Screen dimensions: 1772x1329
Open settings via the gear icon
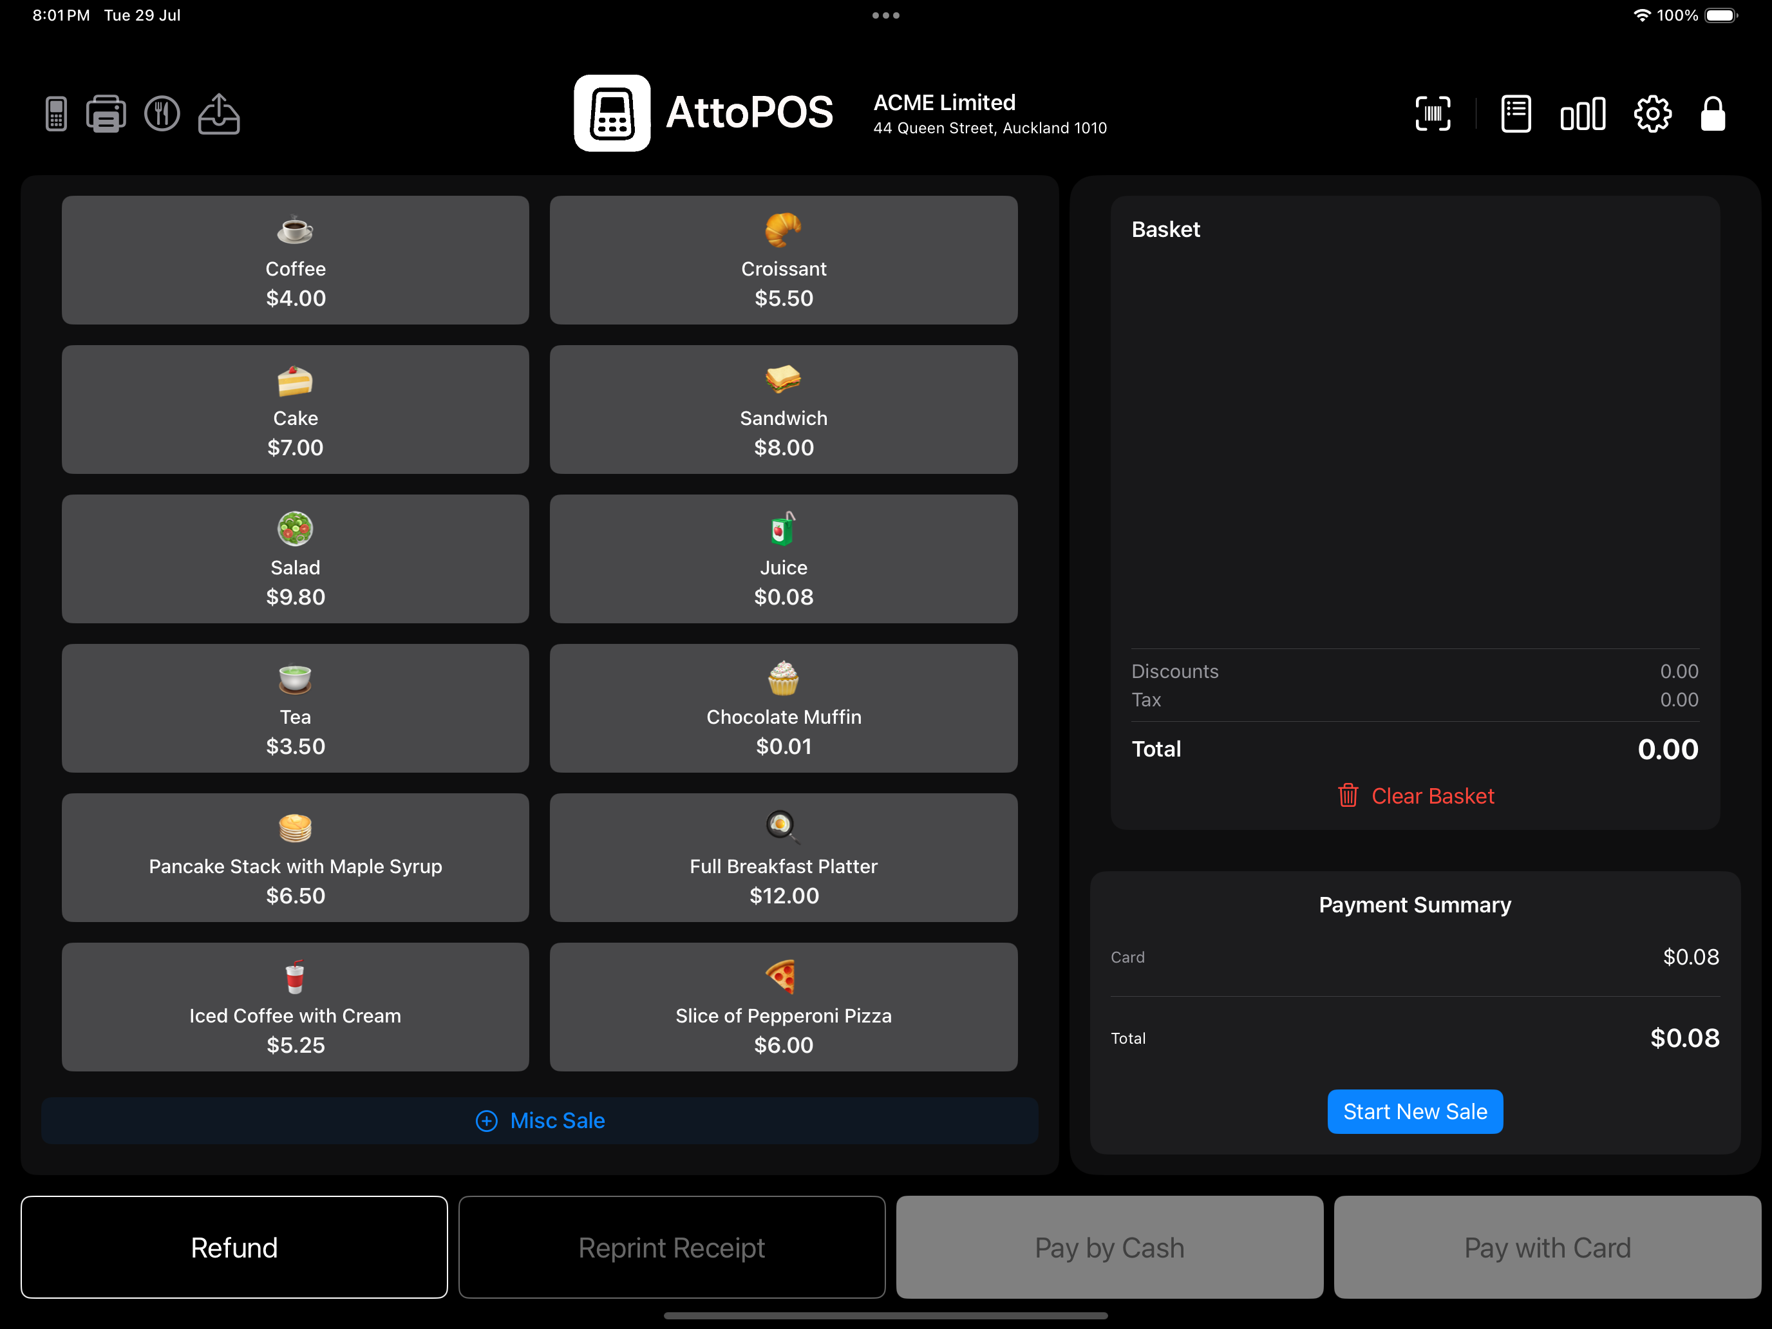[x=1653, y=114]
